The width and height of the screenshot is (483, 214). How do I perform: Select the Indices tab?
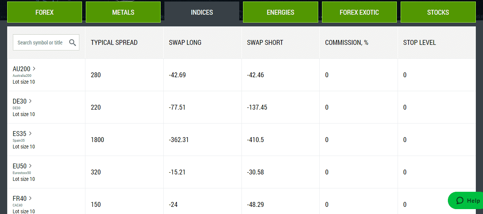pyautogui.click(x=202, y=12)
